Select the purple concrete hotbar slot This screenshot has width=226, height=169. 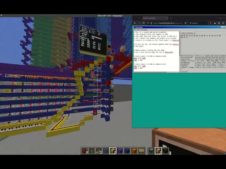[x=120, y=151]
